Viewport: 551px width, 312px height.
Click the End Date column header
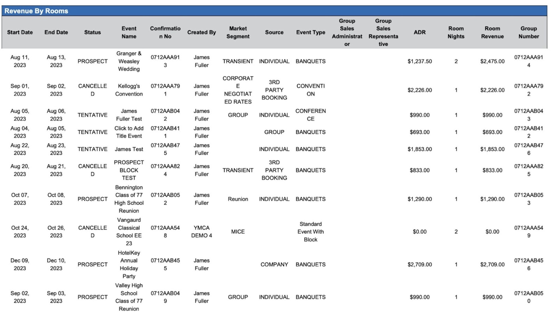(56, 32)
